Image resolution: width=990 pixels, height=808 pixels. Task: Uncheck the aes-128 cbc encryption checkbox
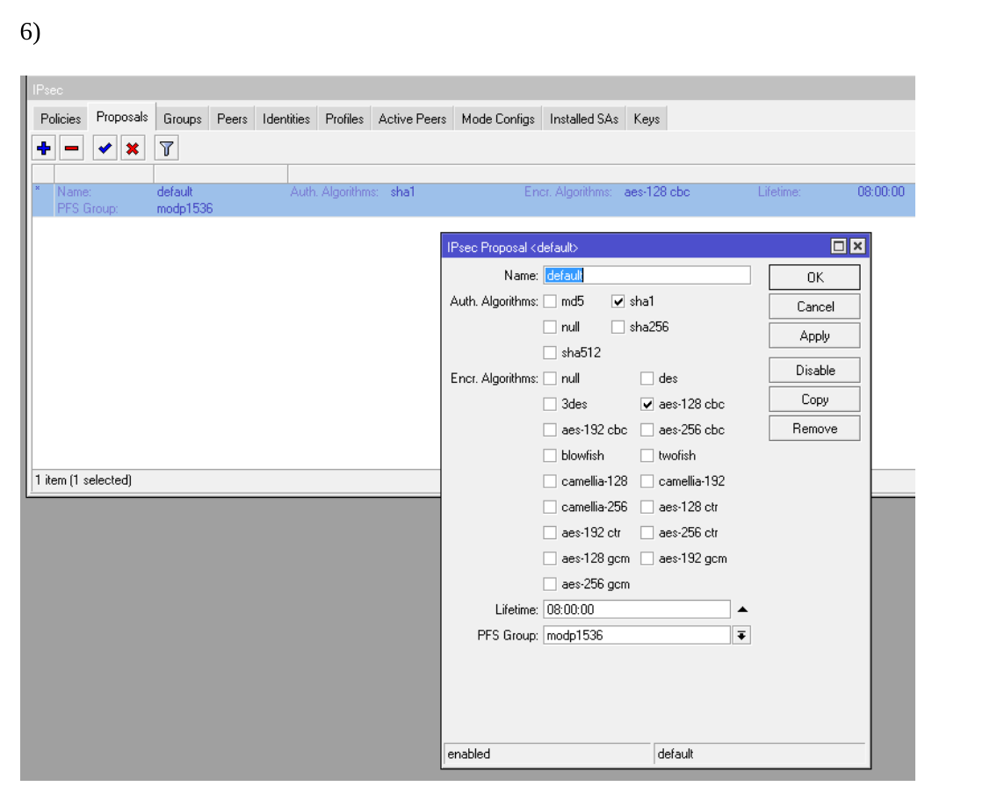pos(647,404)
